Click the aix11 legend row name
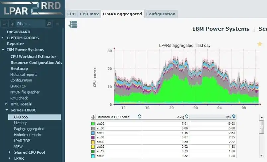The width and height of the screenshot is (267, 162). 100,133
